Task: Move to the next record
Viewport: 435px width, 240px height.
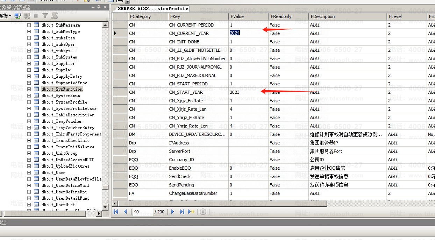Action: [x=172, y=212]
